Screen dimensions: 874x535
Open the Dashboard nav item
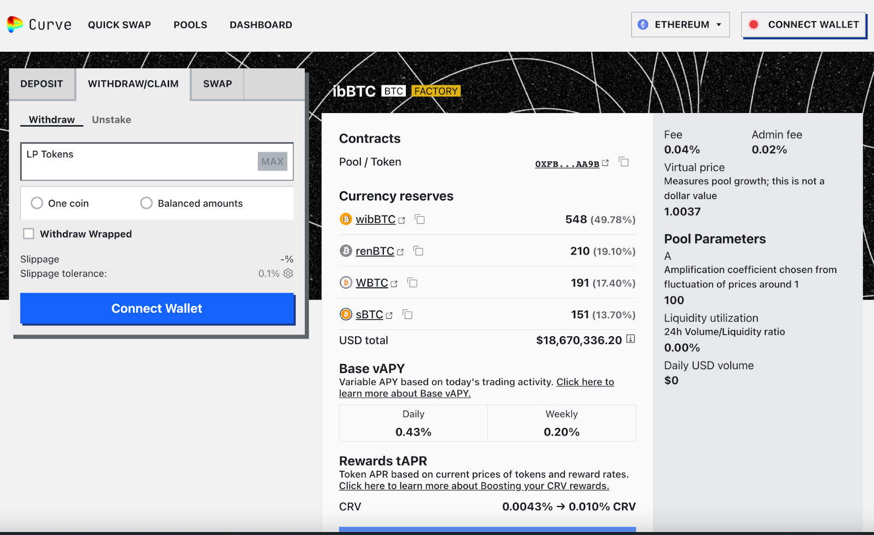point(261,25)
